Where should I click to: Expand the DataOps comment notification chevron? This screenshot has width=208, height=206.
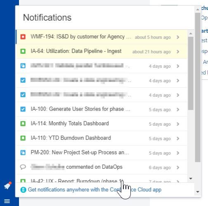tap(178, 168)
